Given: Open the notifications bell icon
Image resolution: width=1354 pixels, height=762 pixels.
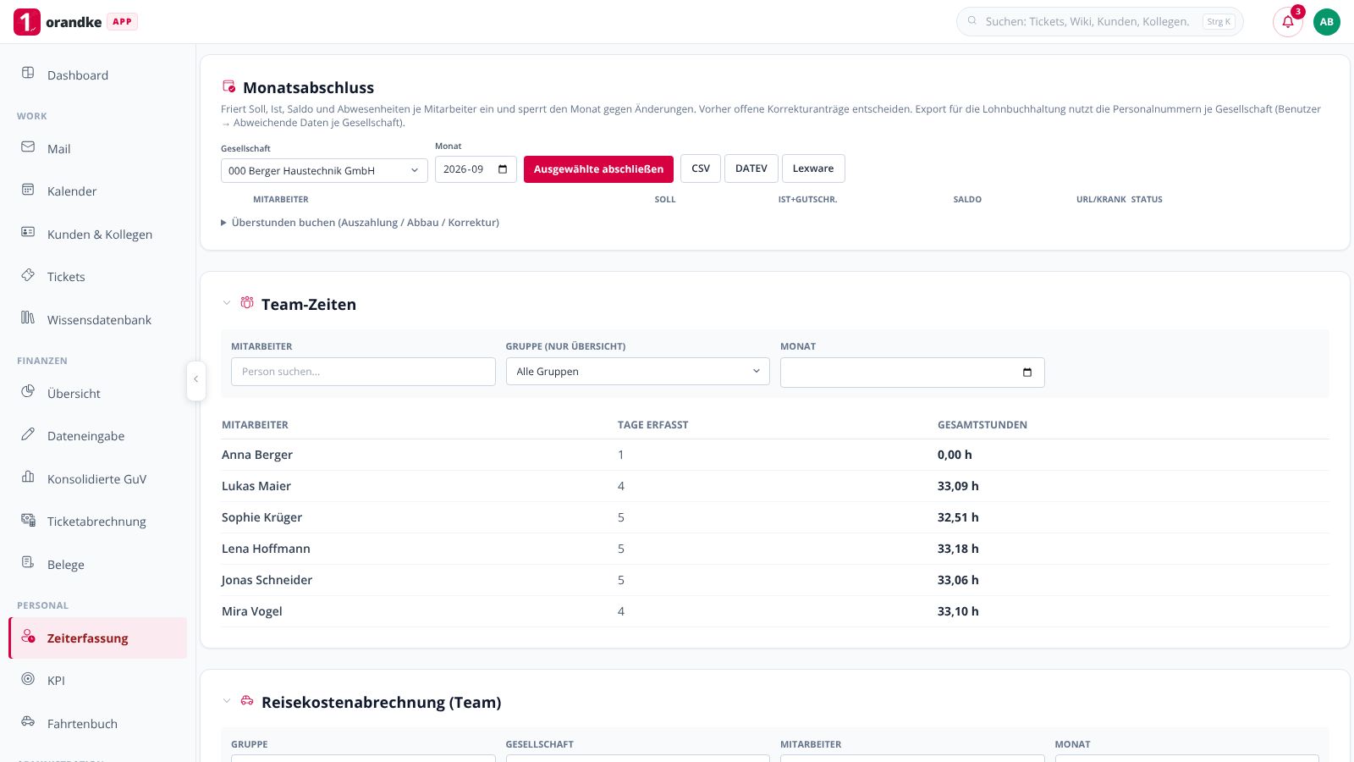Looking at the screenshot, I should pyautogui.click(x=1288, y=22).
